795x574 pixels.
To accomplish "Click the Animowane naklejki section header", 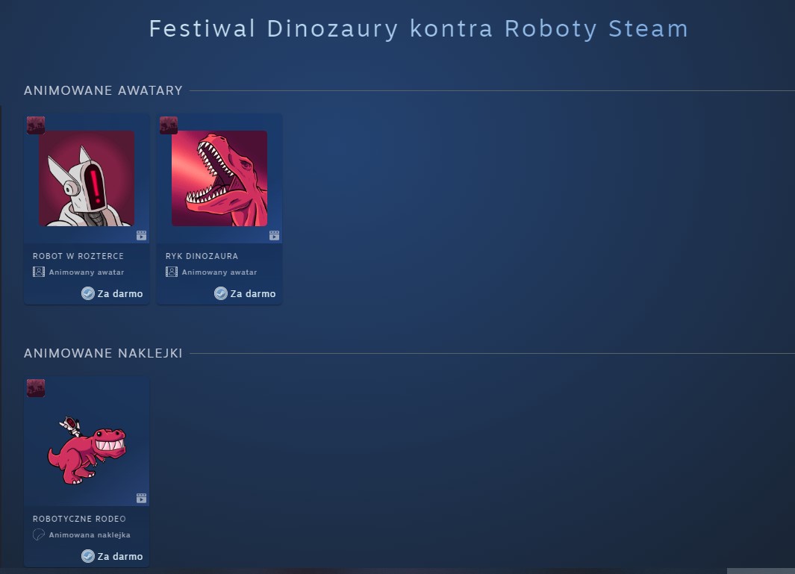I will pos(103,353).
